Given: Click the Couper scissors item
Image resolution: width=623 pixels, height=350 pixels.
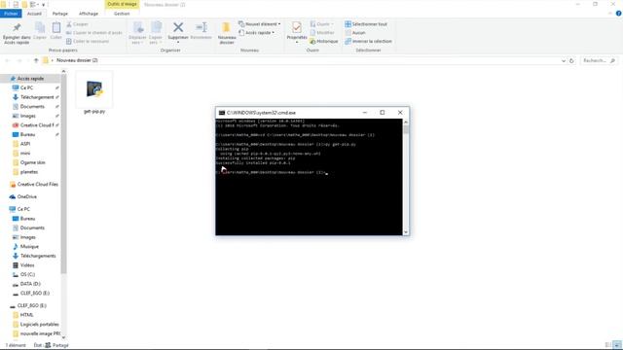Looking at the screenshot, I should tap(78, 24).
